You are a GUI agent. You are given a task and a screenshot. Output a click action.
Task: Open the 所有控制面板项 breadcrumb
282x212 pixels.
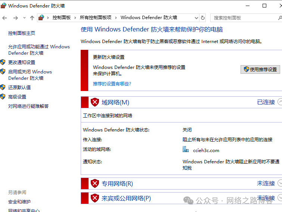coord(96,18)
